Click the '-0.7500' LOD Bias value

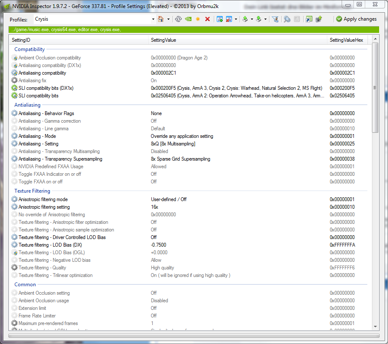coord(159,245)
